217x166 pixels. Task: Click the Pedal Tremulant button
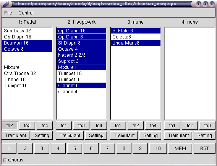tap(16, 136)
